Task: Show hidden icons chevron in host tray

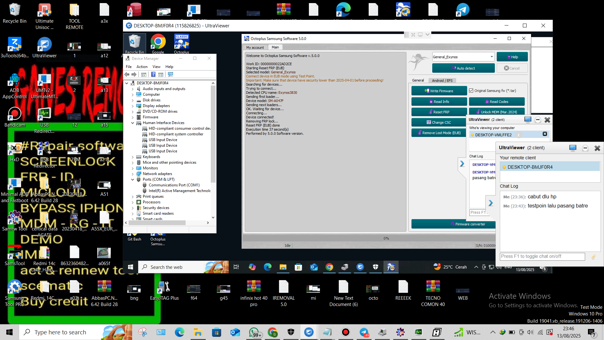Action: click(493, 332)
